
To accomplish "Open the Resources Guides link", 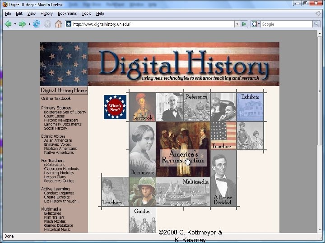I will 59,181.
